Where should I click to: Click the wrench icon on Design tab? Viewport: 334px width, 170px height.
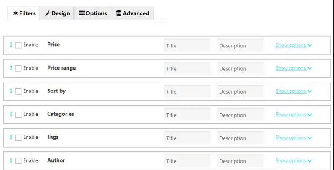point(48,13)
